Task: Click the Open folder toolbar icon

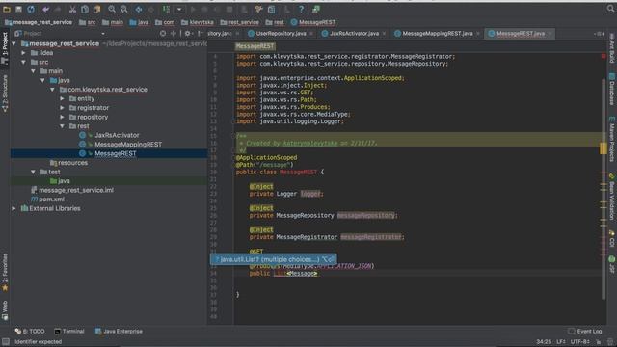Action: coord(7,9)
